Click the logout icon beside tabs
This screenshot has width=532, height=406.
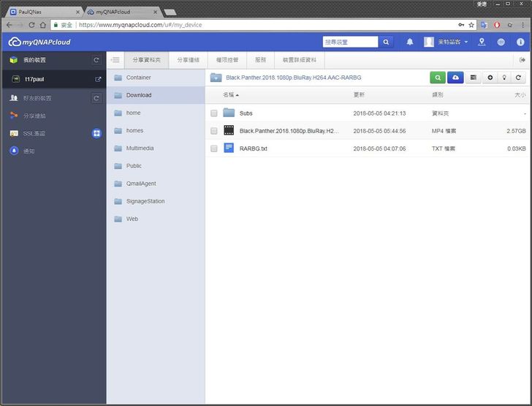pyautogui.click(x=522, y=60)
